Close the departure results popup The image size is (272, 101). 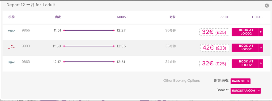[x=267, y=6]
